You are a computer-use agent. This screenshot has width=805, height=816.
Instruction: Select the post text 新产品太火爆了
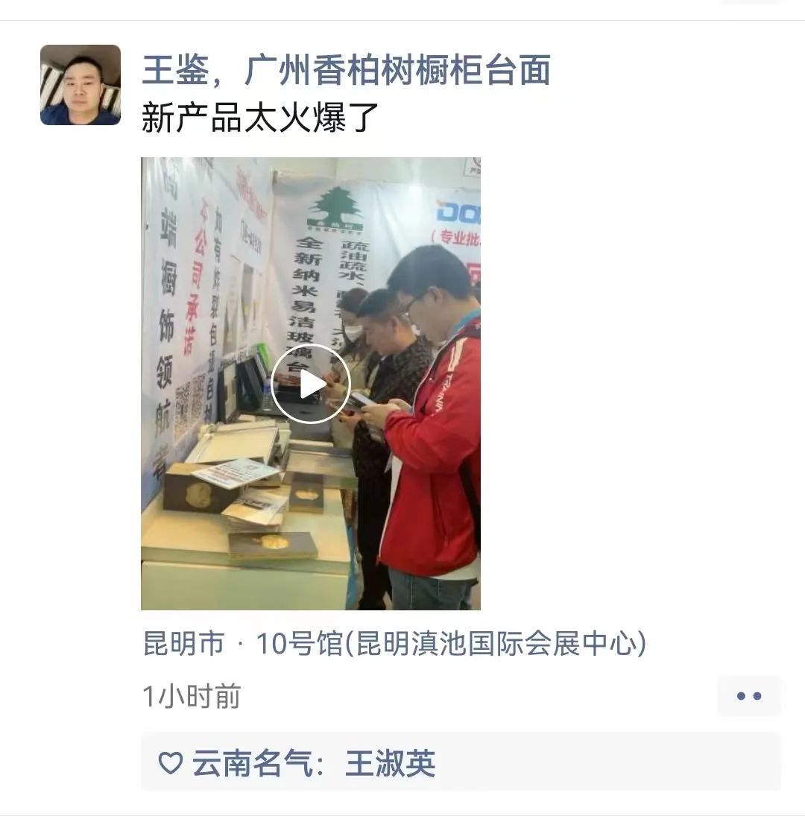click(x=259, y=118)
